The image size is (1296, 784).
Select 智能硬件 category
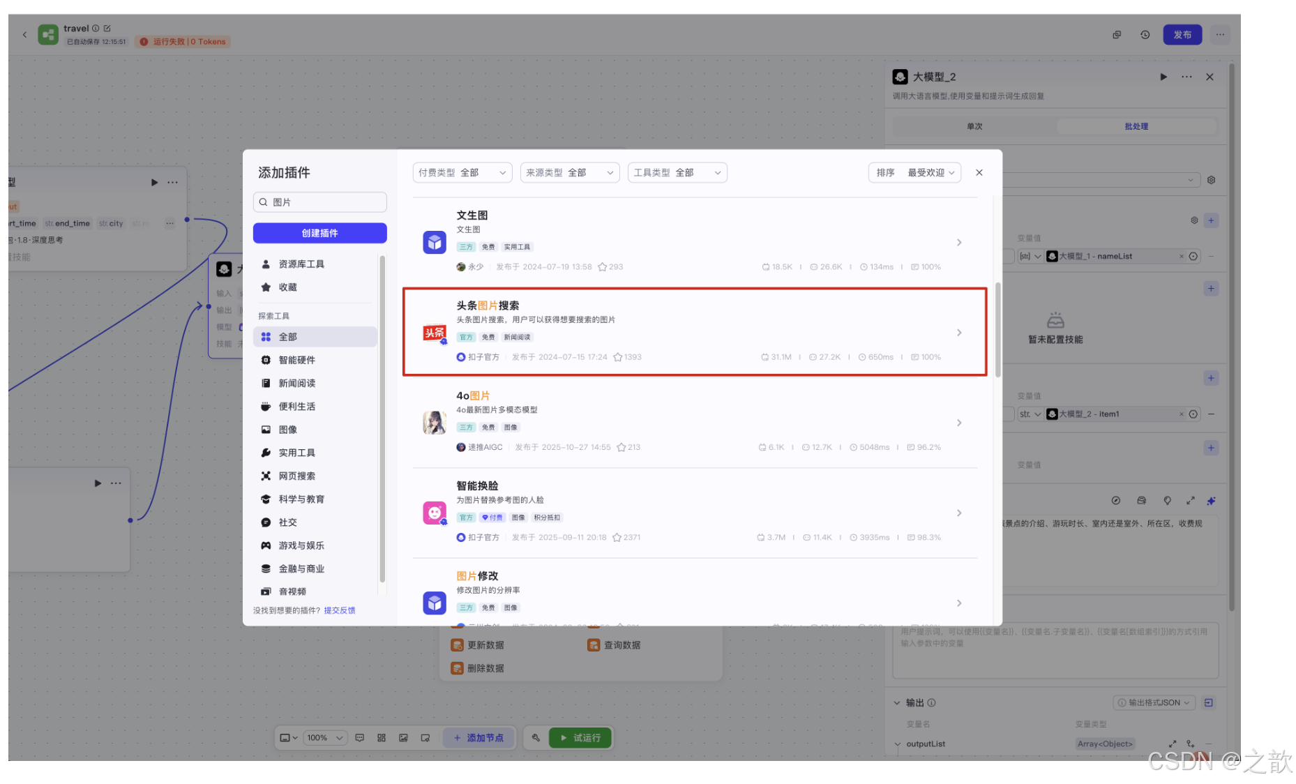[x=315, y=360]
